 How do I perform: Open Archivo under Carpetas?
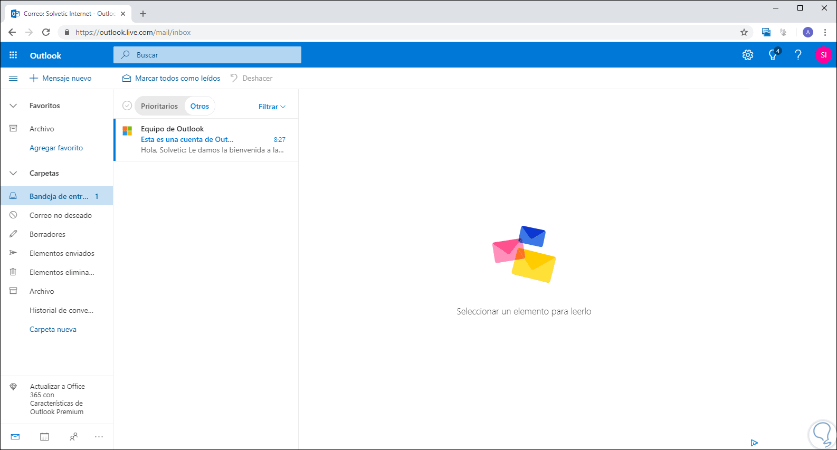(x=57, y=291)
